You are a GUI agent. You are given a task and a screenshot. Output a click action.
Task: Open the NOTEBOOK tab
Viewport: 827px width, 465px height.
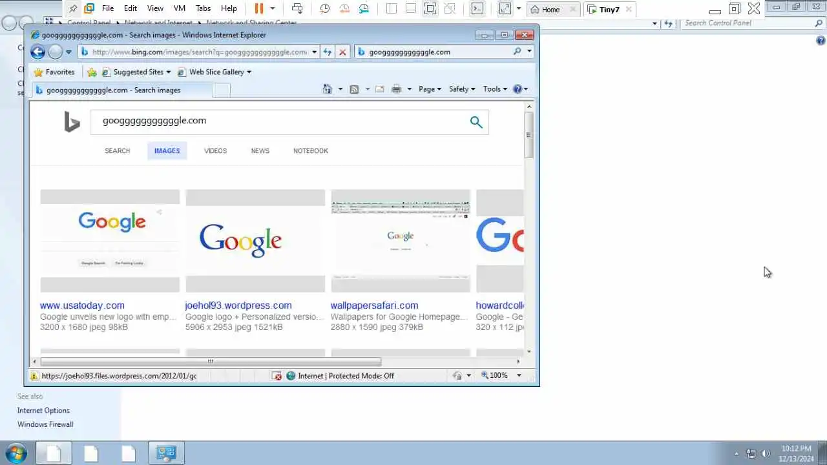311,150
